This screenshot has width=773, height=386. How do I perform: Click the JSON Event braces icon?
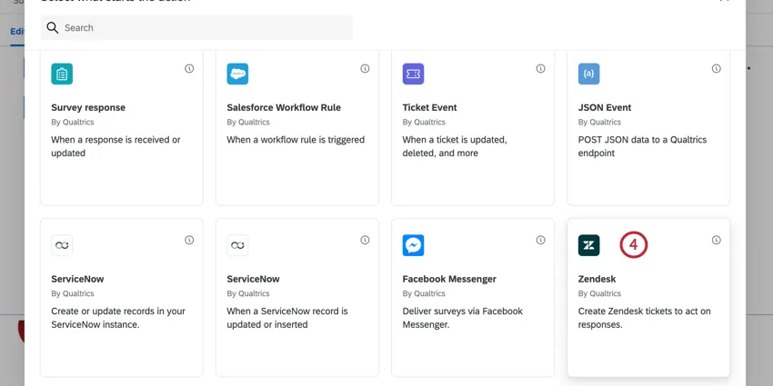[x=588, y=74]
